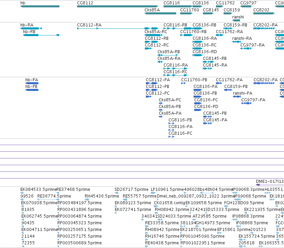284x248 pixels.
Task: Select the CG8136-RD transcript label
Action: 205,52
